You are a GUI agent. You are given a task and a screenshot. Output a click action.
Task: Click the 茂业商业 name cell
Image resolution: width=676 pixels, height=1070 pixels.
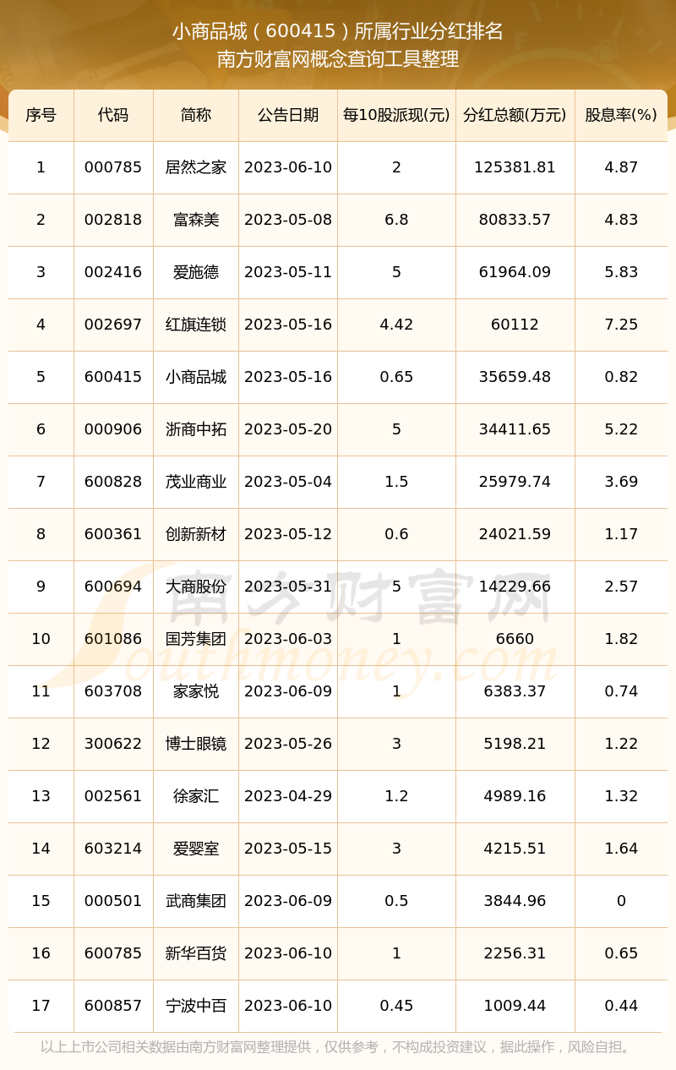tap(196, 482)
